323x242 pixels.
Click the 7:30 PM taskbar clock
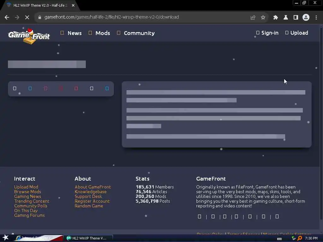click(311, 238)
